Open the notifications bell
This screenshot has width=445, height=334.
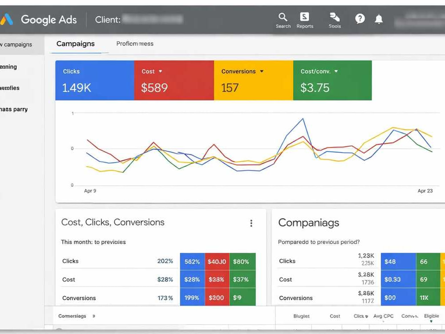pyautogui.click(x=379, y=19)
